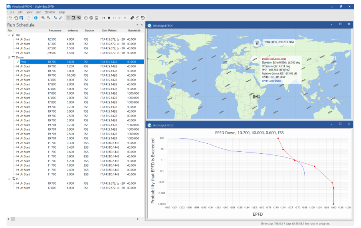The height and width of the screenshot is (228, 361).
Task: Click the filled linked circles toolbar icon
Action: click(132, 18)
